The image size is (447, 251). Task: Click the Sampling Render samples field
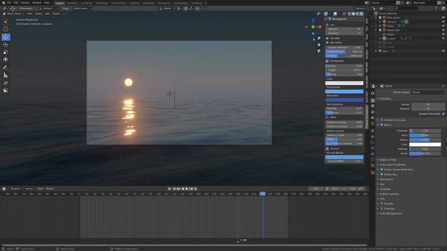pos(428,105)
